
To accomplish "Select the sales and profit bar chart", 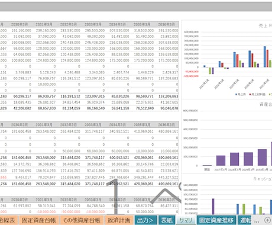I will pos(226,59).
